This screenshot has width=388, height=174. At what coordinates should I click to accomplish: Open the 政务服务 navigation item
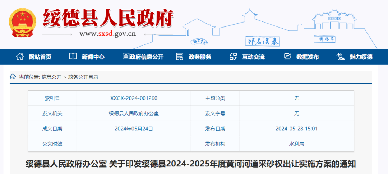point(200,57)
